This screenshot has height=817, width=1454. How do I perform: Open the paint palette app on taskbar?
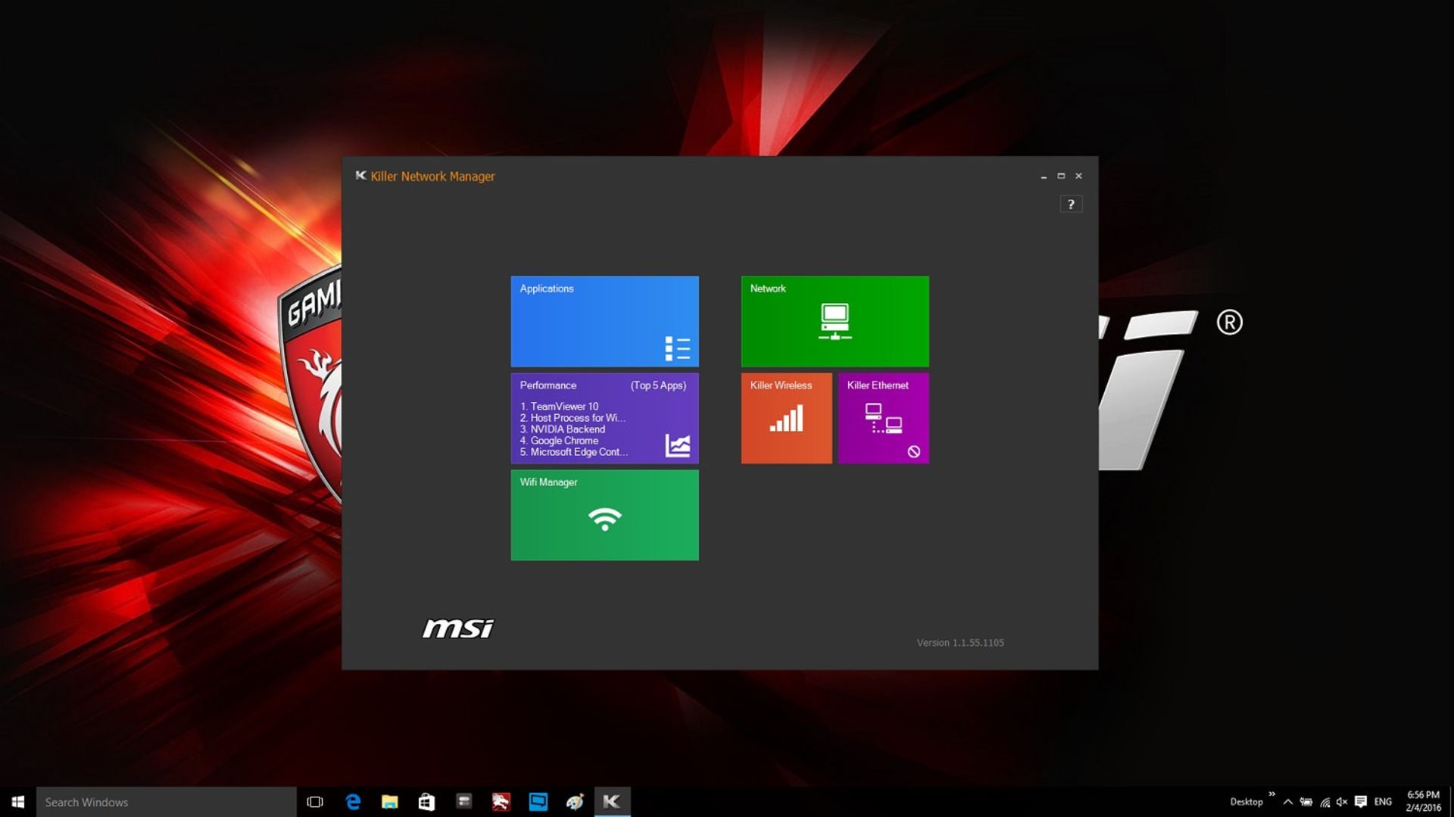point(575,802)
